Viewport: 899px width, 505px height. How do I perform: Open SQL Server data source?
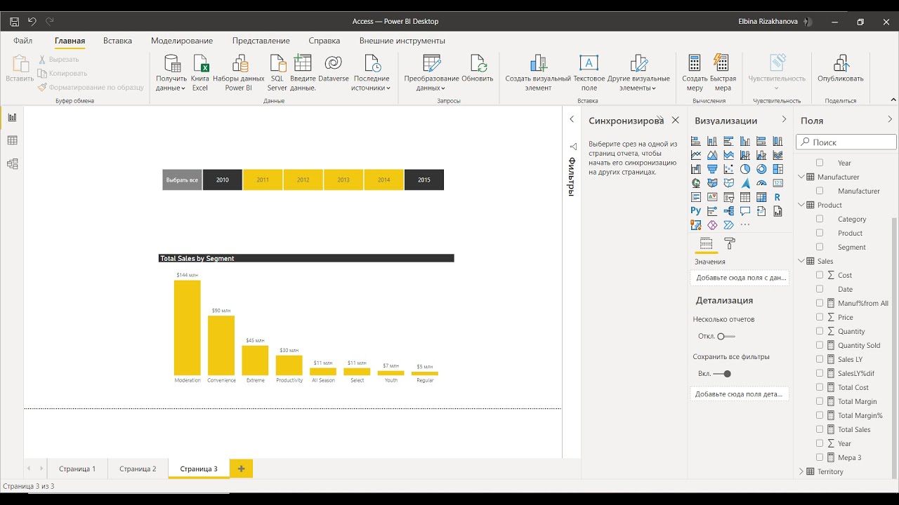click(277, 73)
